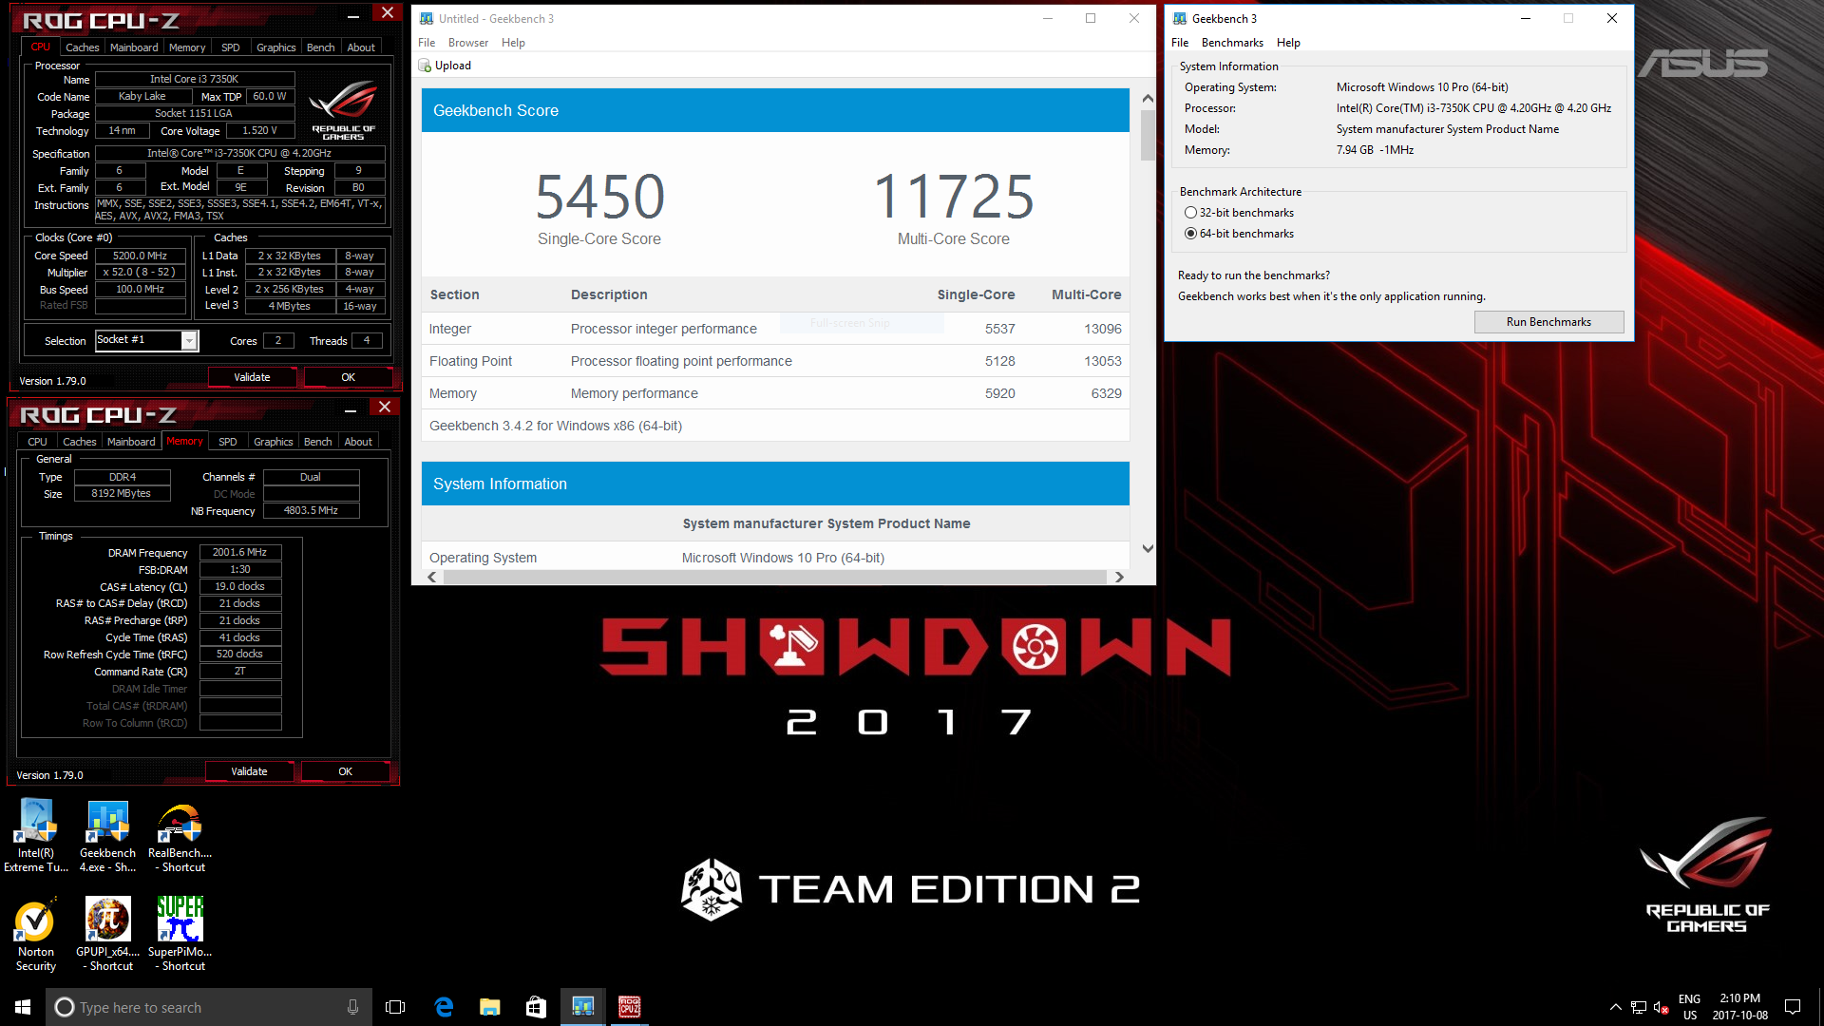Maximize Untitled Geekbench 3 results window
The image size is (1824, 1026).
point(1091,18)
